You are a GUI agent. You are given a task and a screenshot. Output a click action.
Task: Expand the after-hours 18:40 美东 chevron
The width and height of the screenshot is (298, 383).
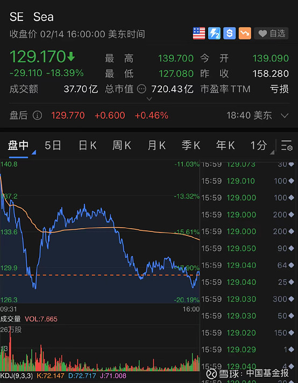pos(285,115)
